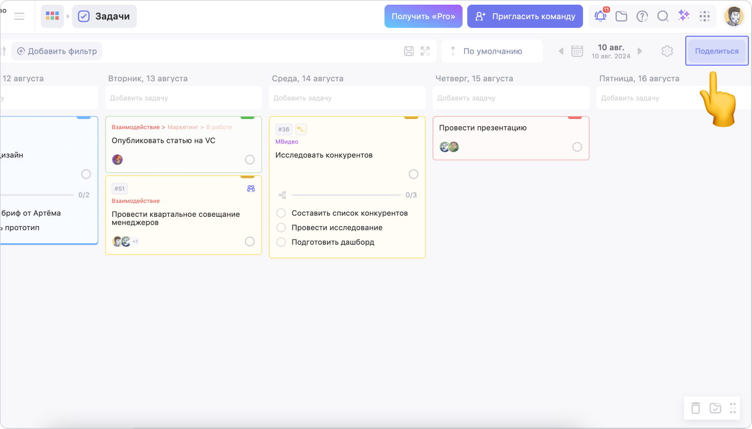Open the "По умолчанию" sort dropdown
This screenshot has height=429, width=752.
tap(492, 51)
